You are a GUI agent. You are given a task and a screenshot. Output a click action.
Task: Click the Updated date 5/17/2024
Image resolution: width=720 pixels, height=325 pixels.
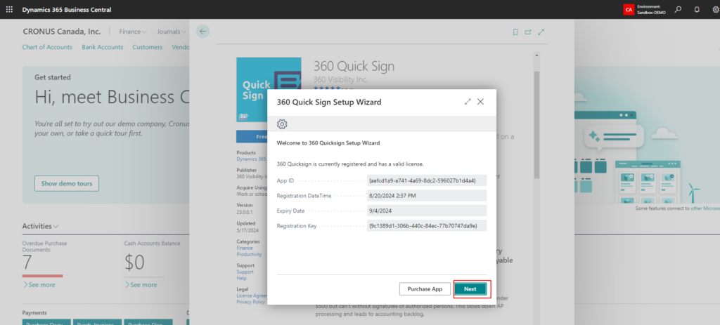coord(247,230)
